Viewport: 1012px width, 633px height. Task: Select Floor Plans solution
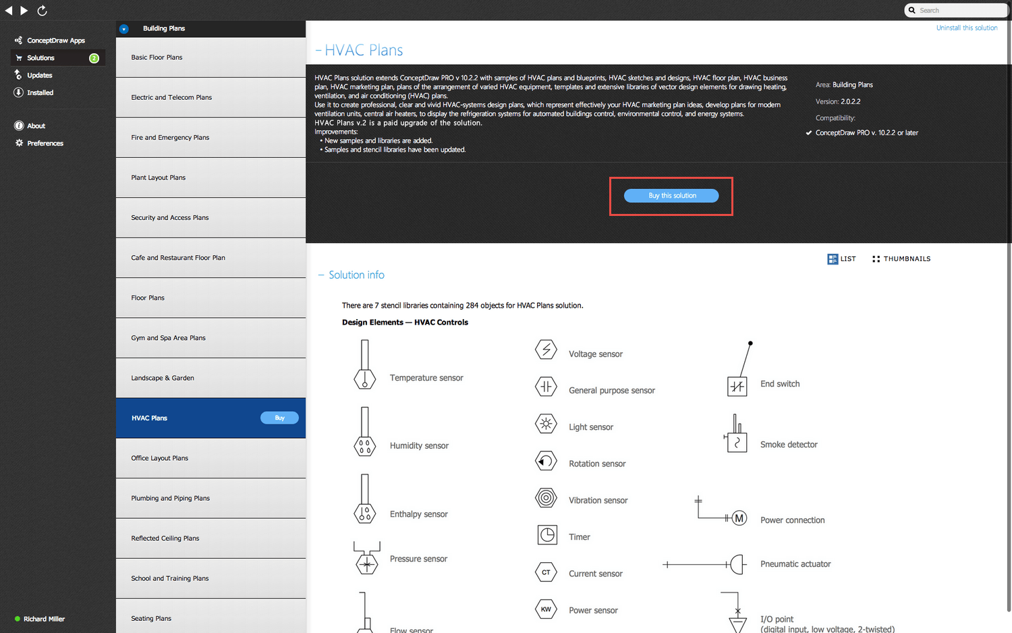coord(210,298)
